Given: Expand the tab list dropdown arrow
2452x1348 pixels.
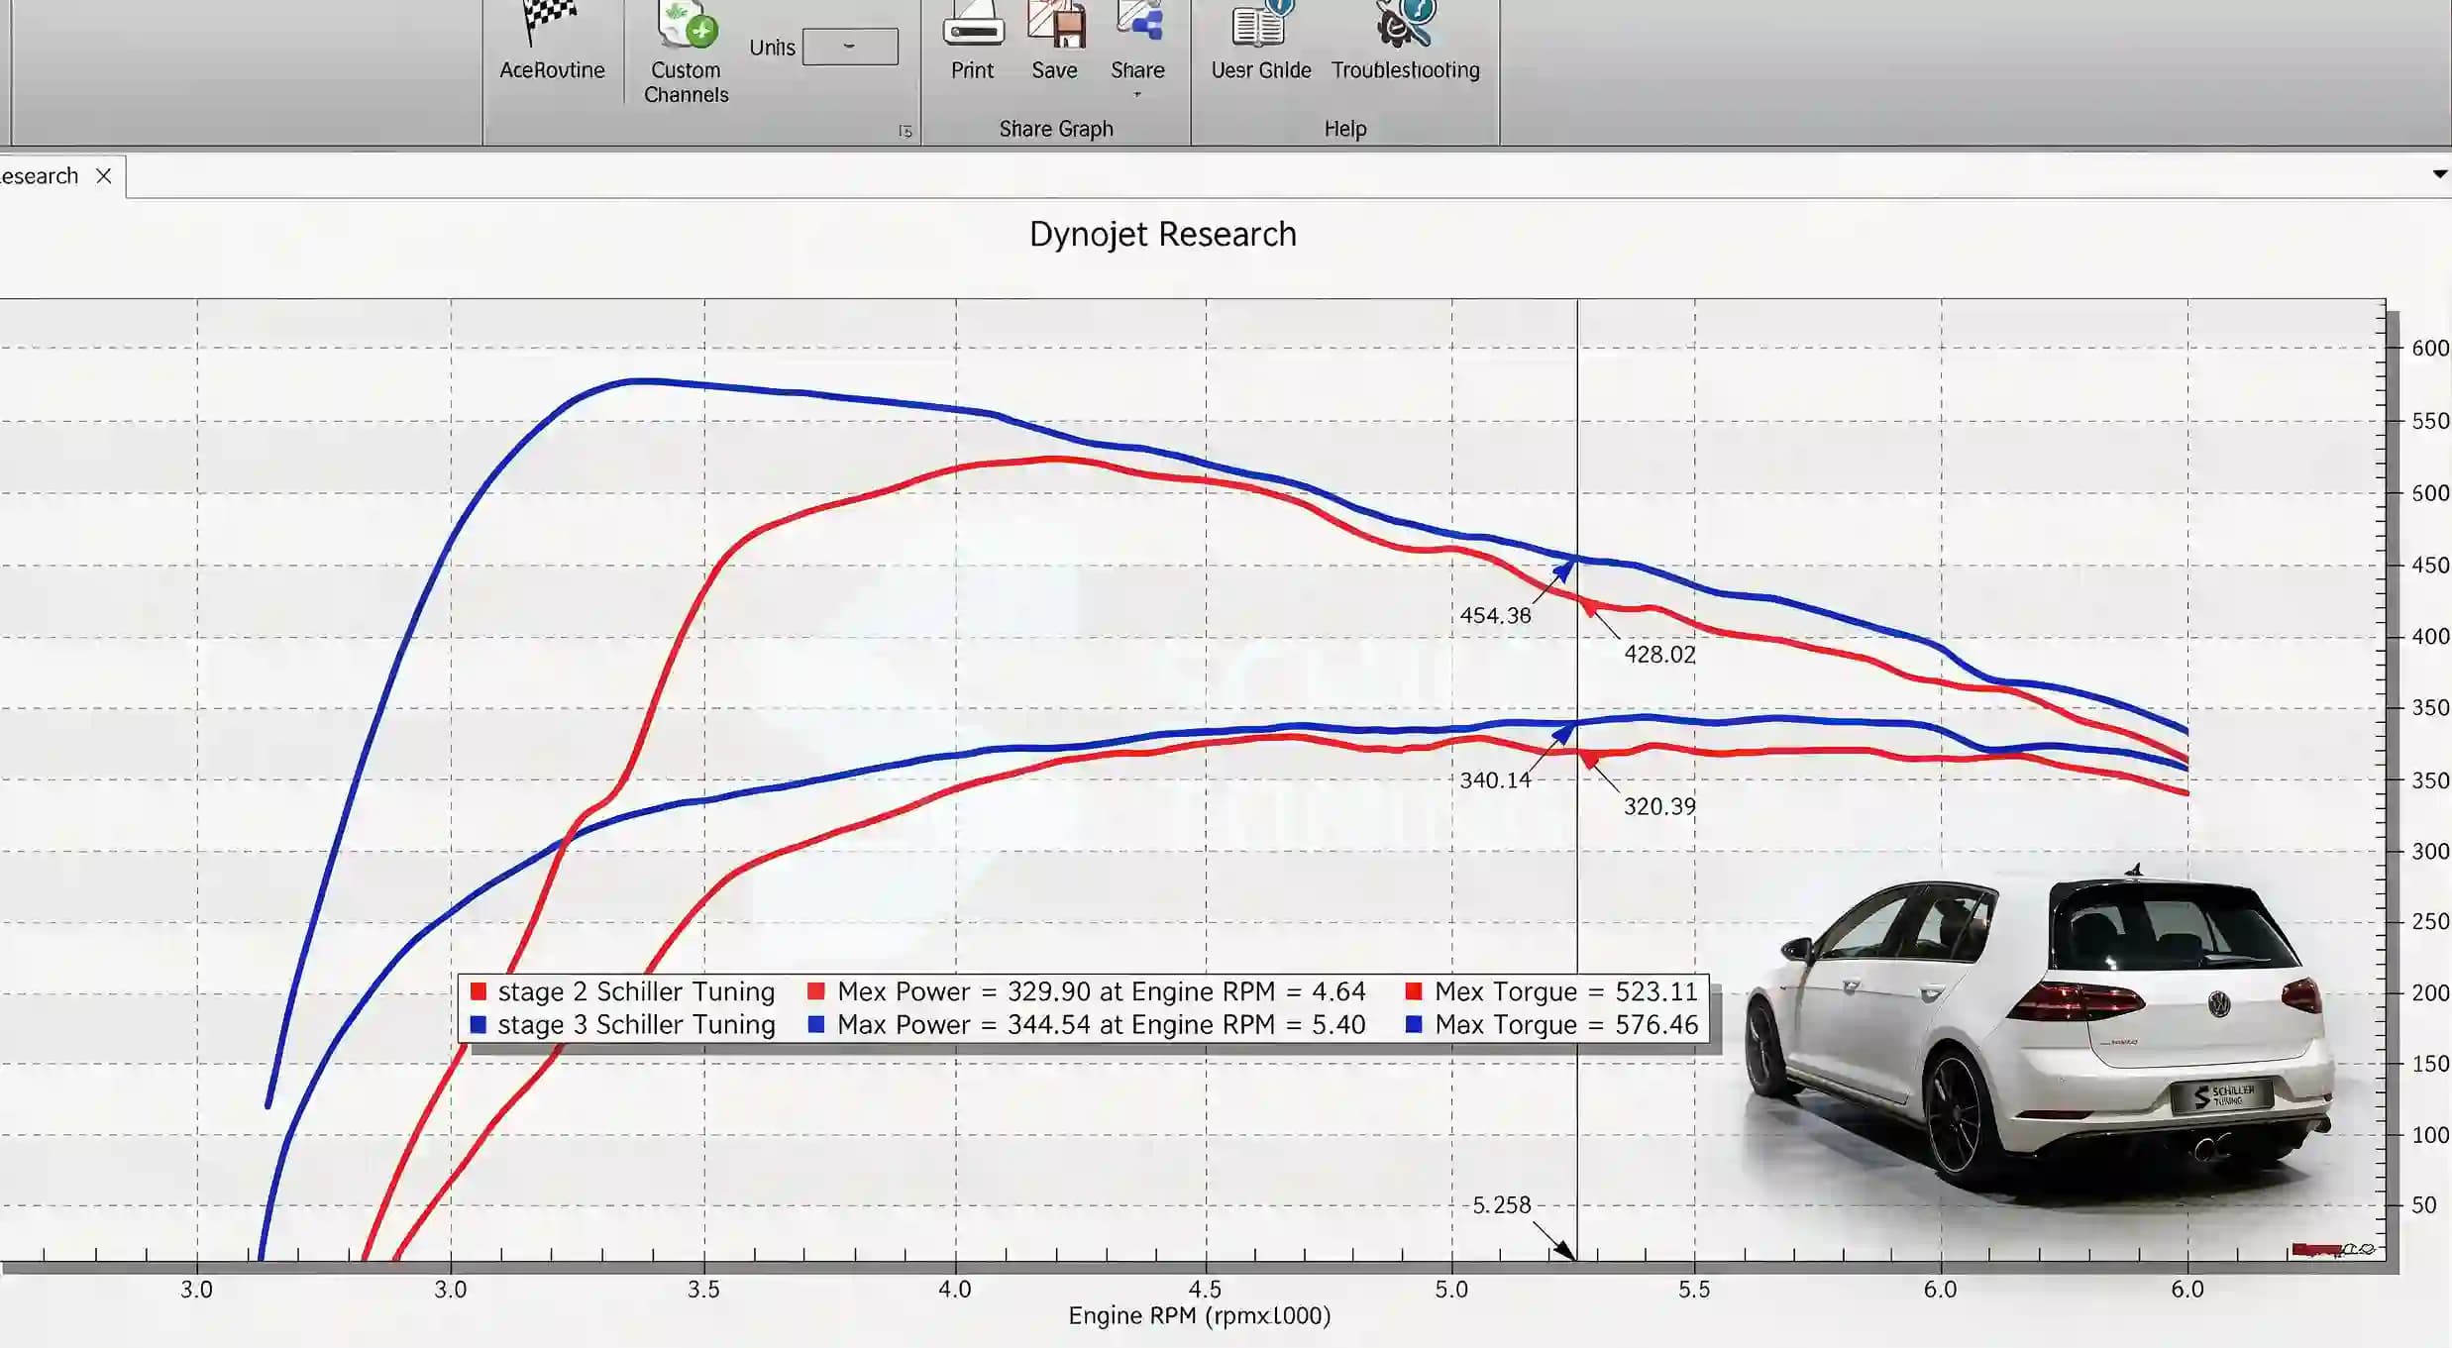Looking at the screenshot, I should 2439,174.
